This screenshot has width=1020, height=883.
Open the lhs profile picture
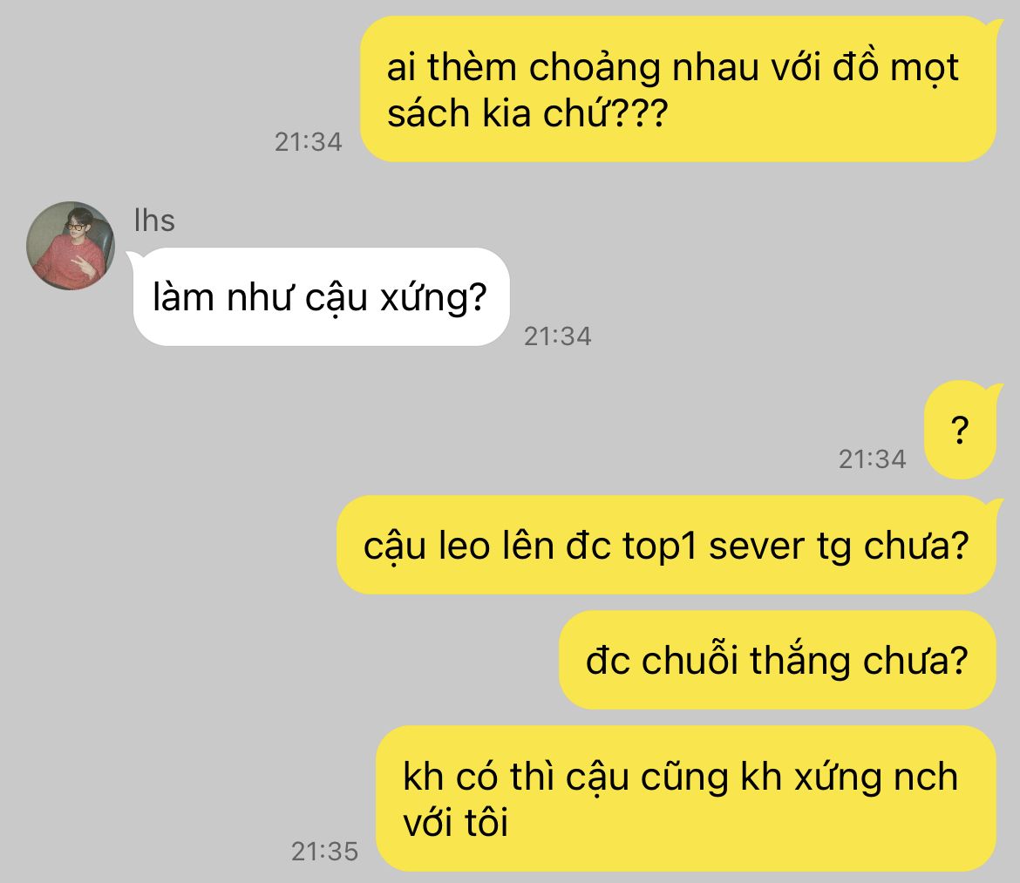(x=71, y=246)
